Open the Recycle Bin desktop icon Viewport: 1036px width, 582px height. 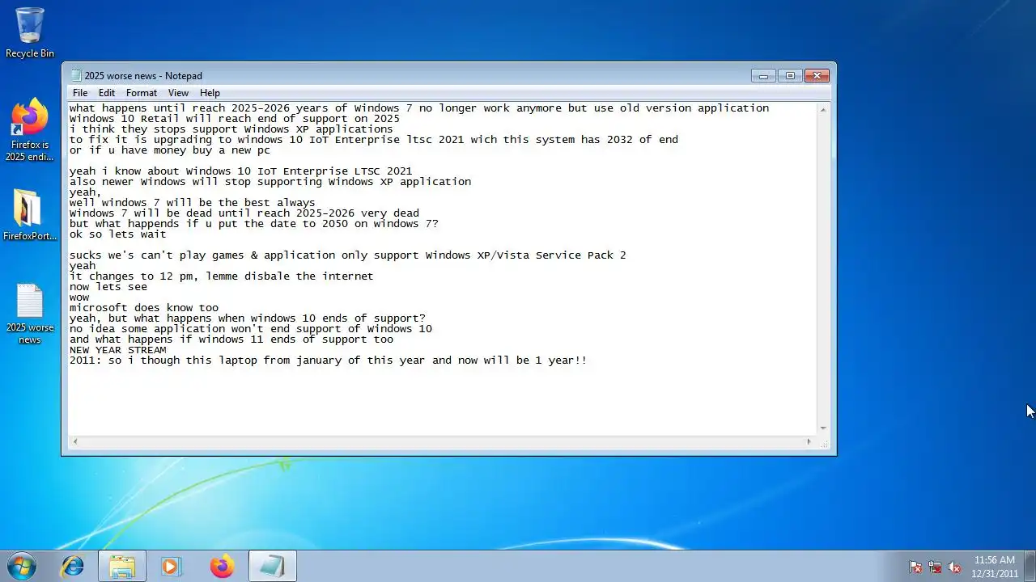30,32
